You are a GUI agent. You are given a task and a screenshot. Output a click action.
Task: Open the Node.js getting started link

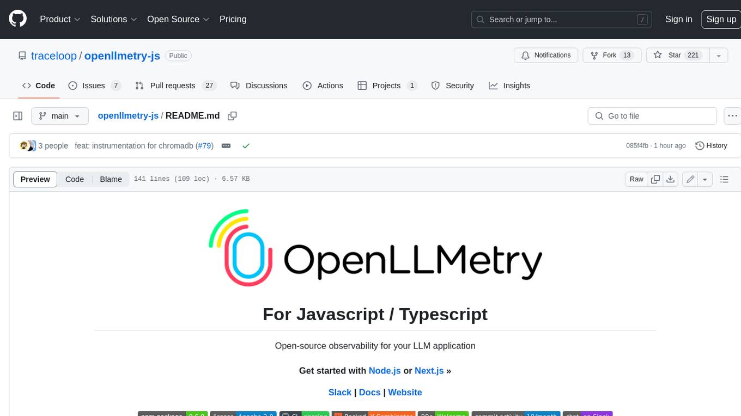point(385,371)
